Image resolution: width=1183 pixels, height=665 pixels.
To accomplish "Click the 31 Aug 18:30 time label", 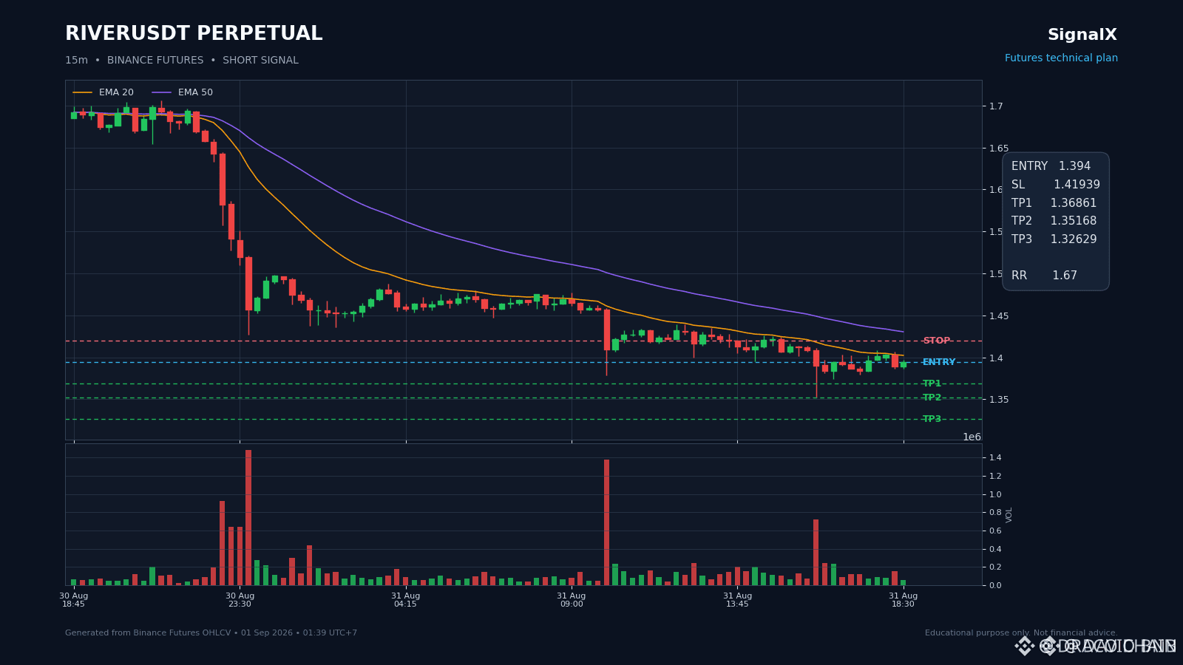I will coord(903,600).
